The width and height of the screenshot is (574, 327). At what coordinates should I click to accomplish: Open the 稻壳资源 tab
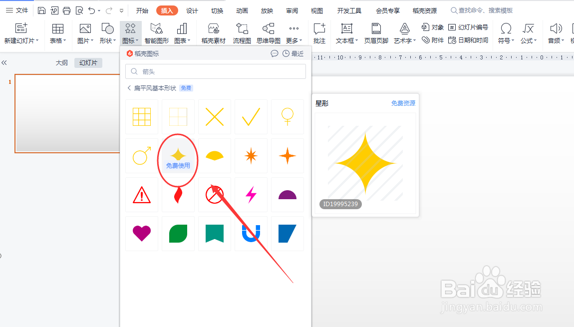point(425,10)
